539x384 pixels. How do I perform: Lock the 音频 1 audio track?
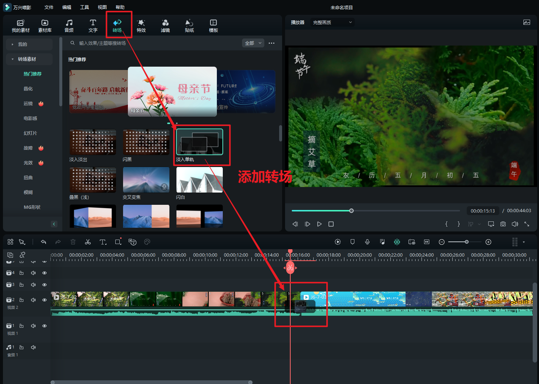[x=22, y=347]
